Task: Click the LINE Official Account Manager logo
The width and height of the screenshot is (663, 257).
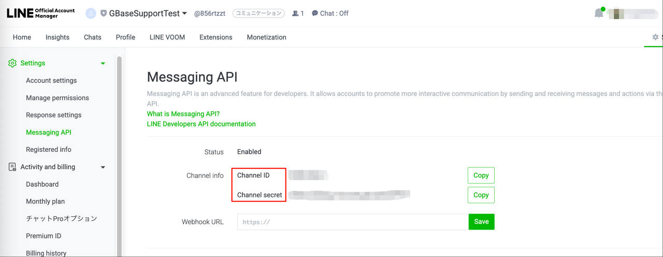Action: click(41, 13)
